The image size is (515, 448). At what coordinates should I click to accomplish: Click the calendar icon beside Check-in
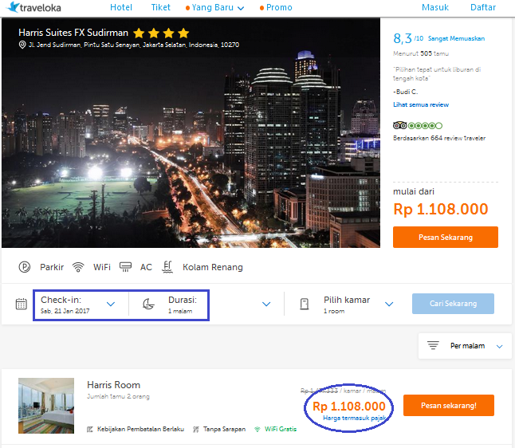coord(22,304)
